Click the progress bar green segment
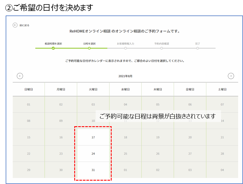Image resolution: width=243 pixels, height=184 pixels. (71, 48)
